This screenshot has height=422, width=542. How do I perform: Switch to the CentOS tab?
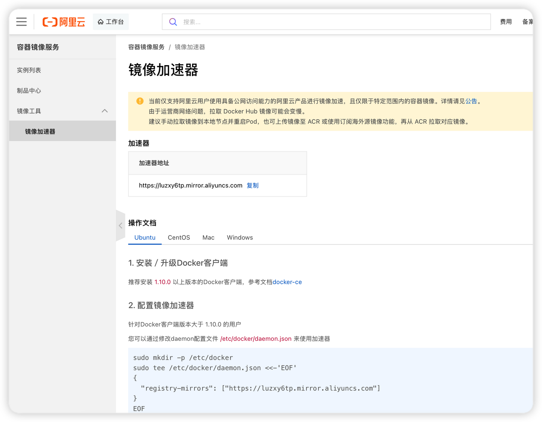179,238
